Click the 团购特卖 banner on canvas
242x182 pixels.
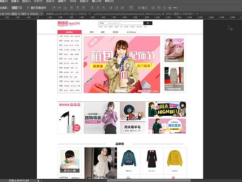click(x=101, y=118)
